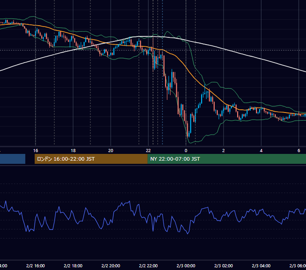Click the 6 hour label on price chart axis
The image size is (306, 270).
pyautogui.click(x=299, y=151)
